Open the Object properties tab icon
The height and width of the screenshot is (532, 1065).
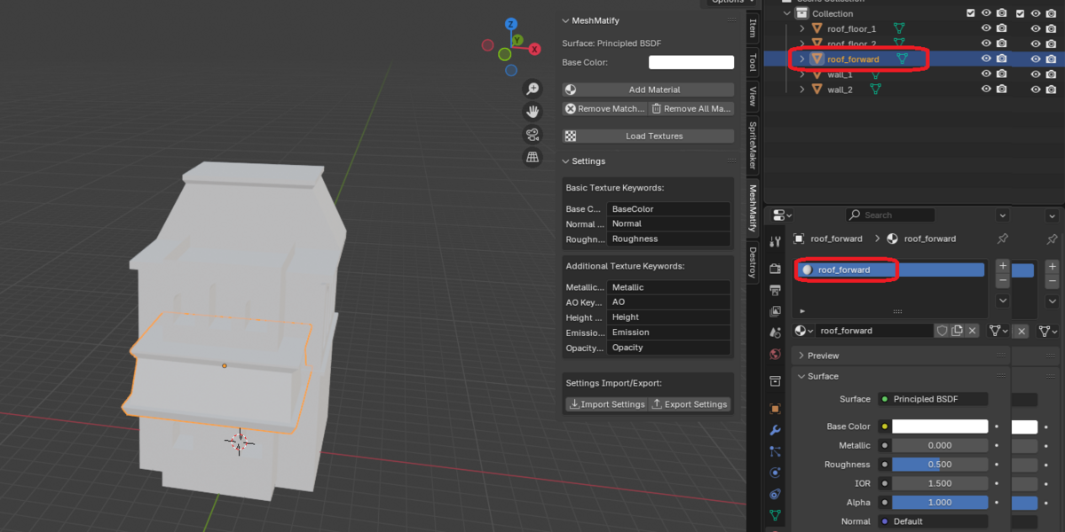pos(775,409)
